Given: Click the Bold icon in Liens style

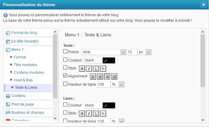Looking at the screenshot, I should point(82,114).
